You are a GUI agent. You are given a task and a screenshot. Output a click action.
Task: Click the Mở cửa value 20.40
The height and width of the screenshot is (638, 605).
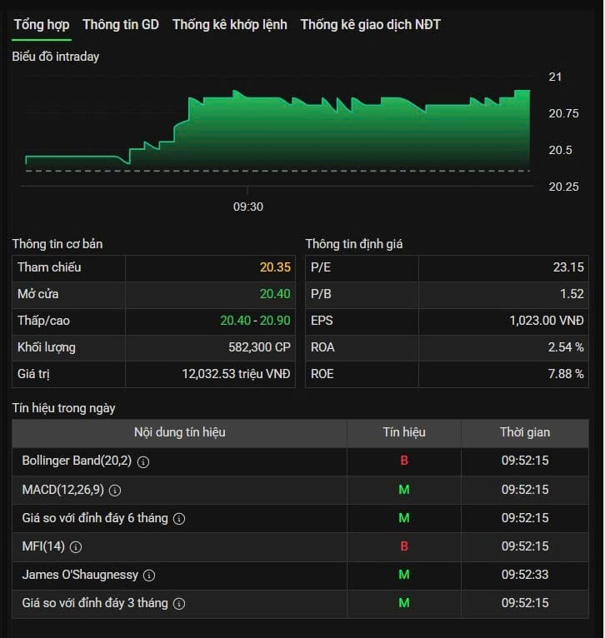275,294
